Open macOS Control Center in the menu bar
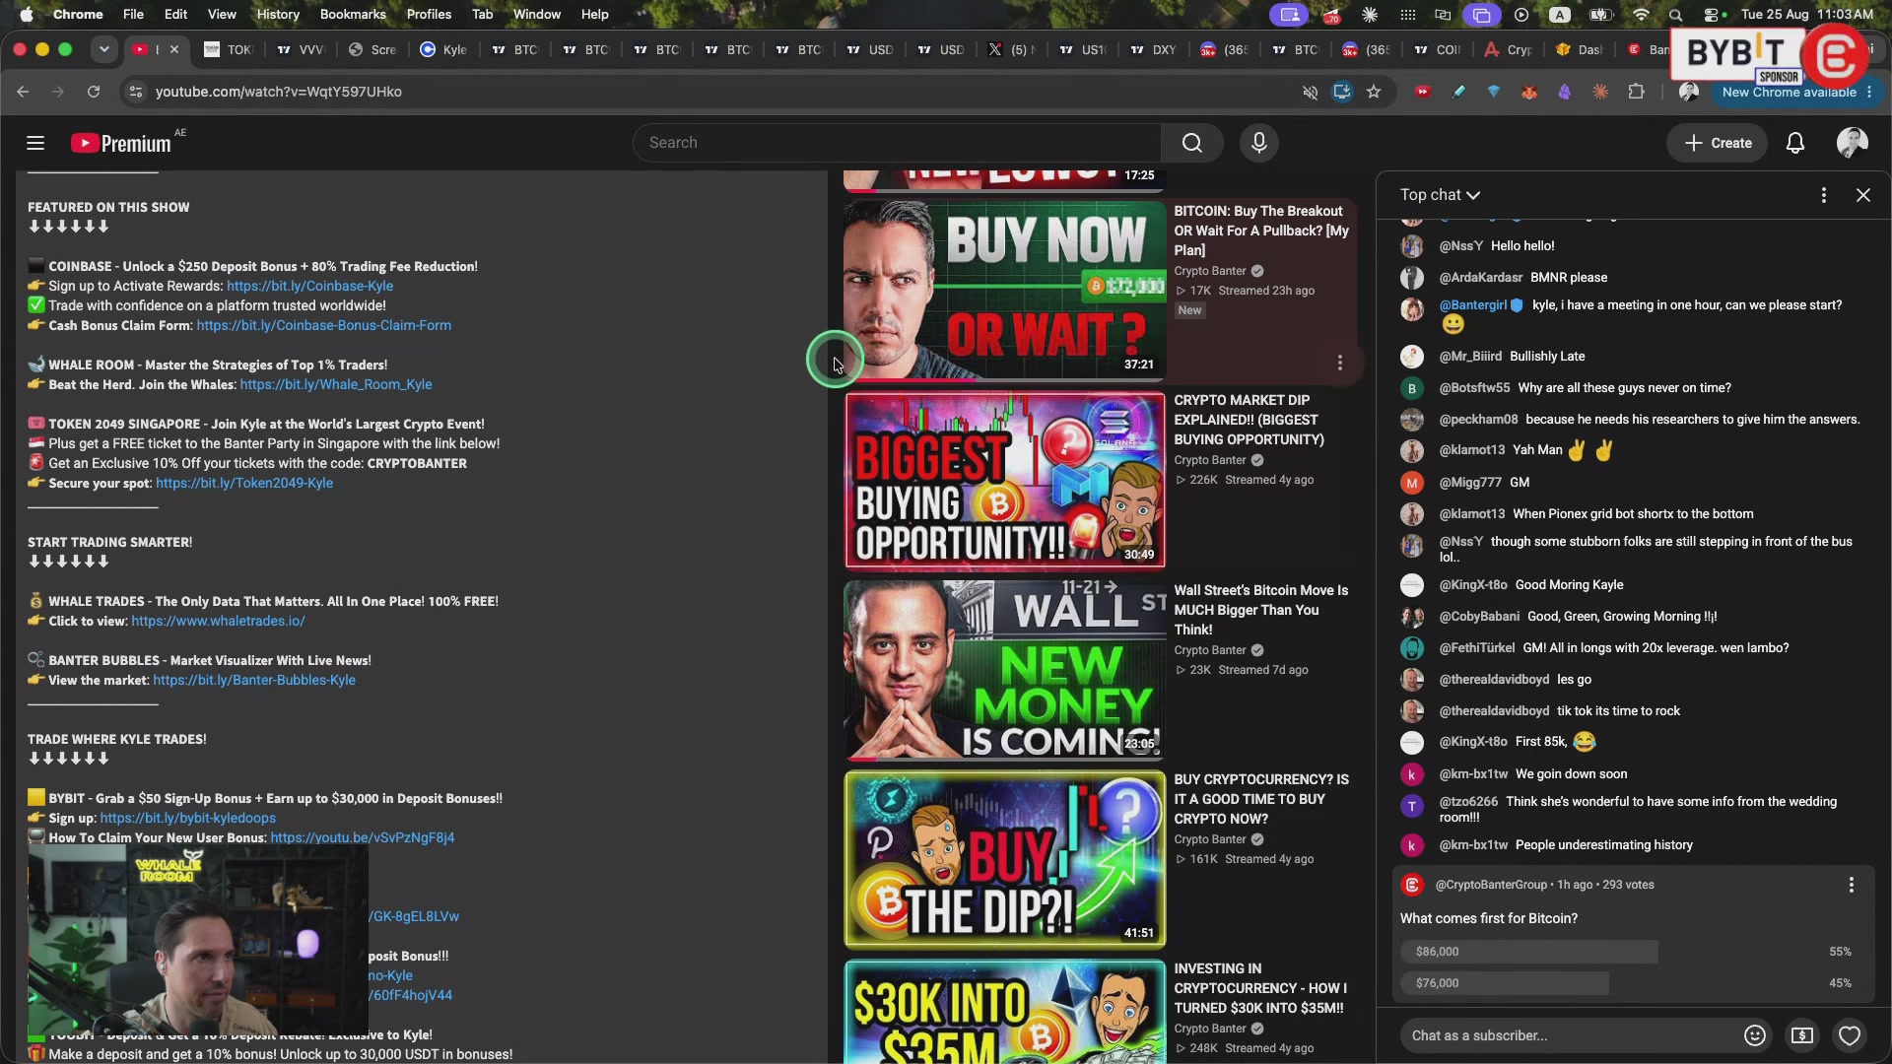This screenshot has height=1064, width=1892. pyautogui.click(x=1713, y=14)
